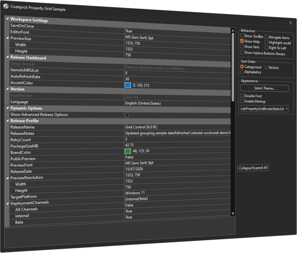Enable the Double Font option
This screenshot has width=297, height=253.
tap(242, 95)
